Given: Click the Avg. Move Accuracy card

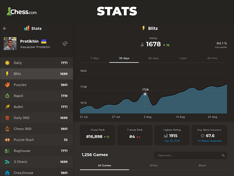Looking at the screenshot, I should tap(209, 135).
